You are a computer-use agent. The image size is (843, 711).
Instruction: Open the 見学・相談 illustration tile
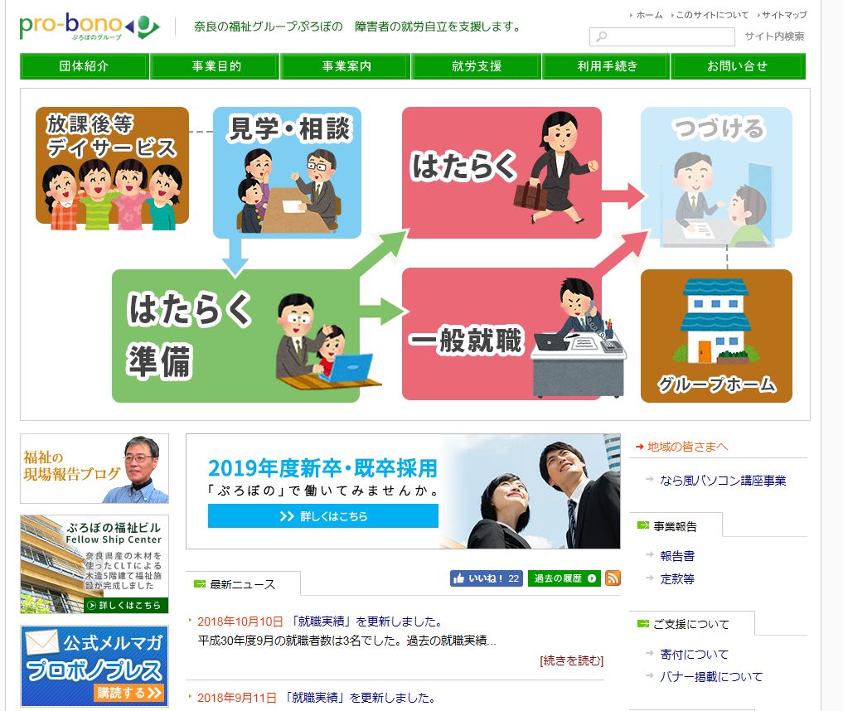pos(287,172)
